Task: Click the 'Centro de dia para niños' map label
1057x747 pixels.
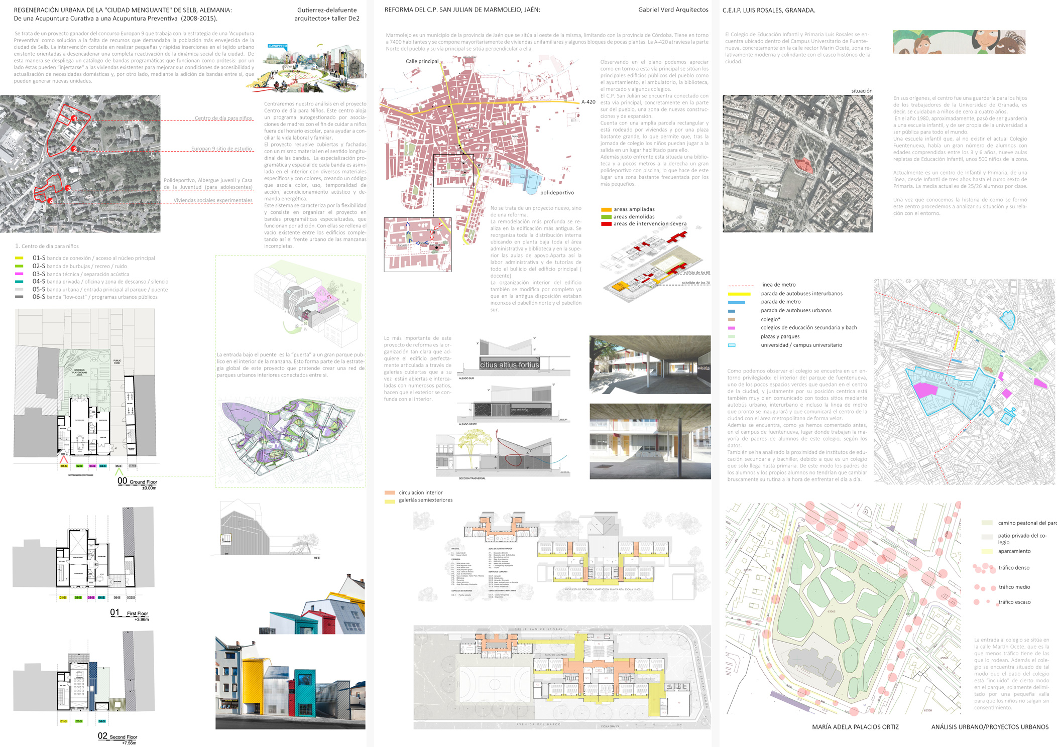Action: pos(223,118)
